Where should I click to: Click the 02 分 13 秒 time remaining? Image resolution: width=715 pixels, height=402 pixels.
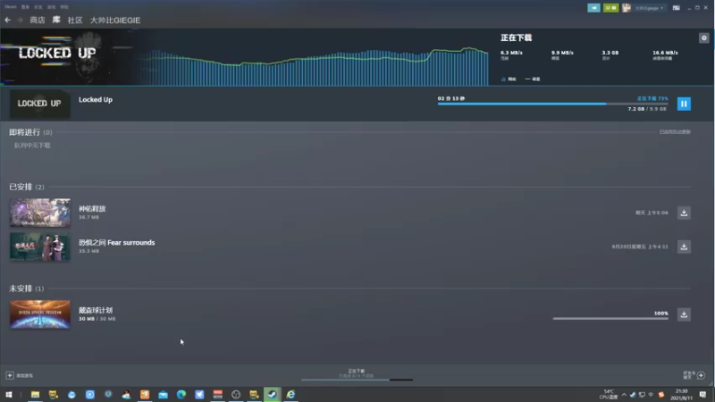point(451,98)
